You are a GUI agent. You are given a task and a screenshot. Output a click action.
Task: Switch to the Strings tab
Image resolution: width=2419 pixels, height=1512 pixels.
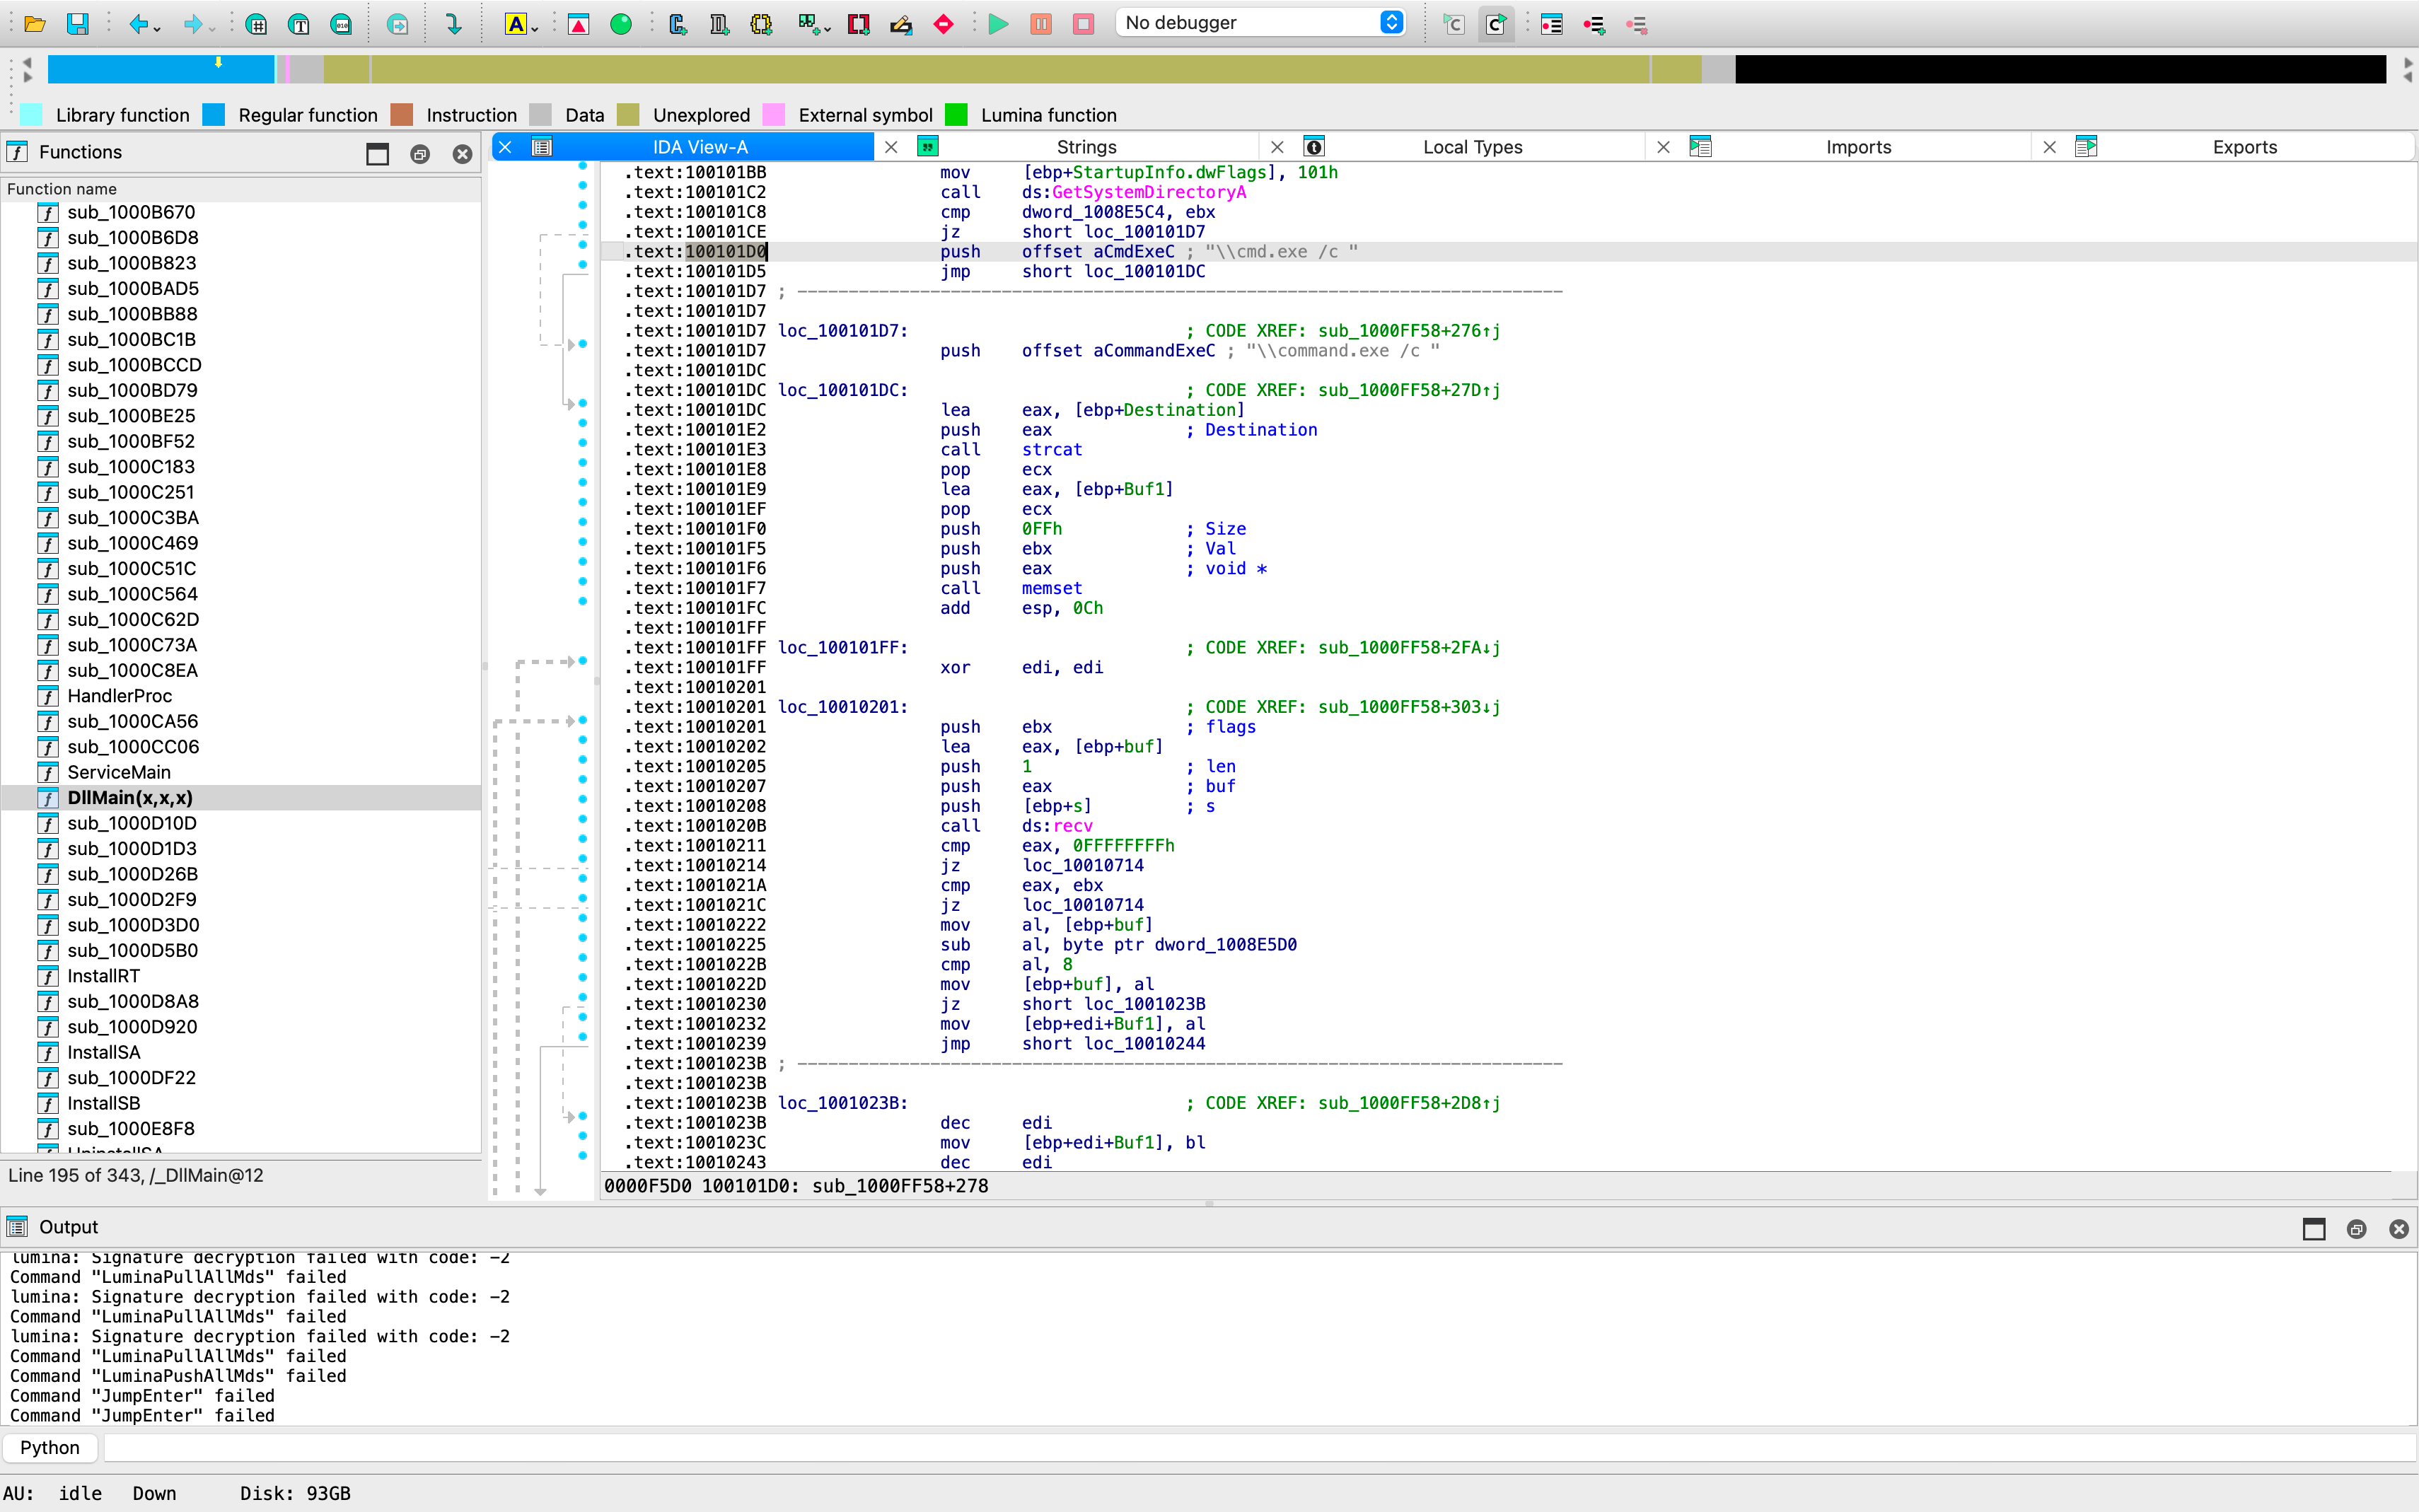[x=1086, y=147]
